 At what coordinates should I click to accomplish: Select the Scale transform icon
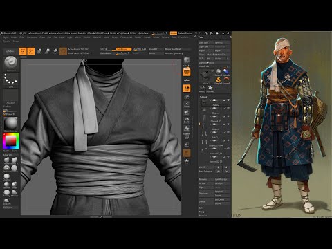[x=47, y=51]
